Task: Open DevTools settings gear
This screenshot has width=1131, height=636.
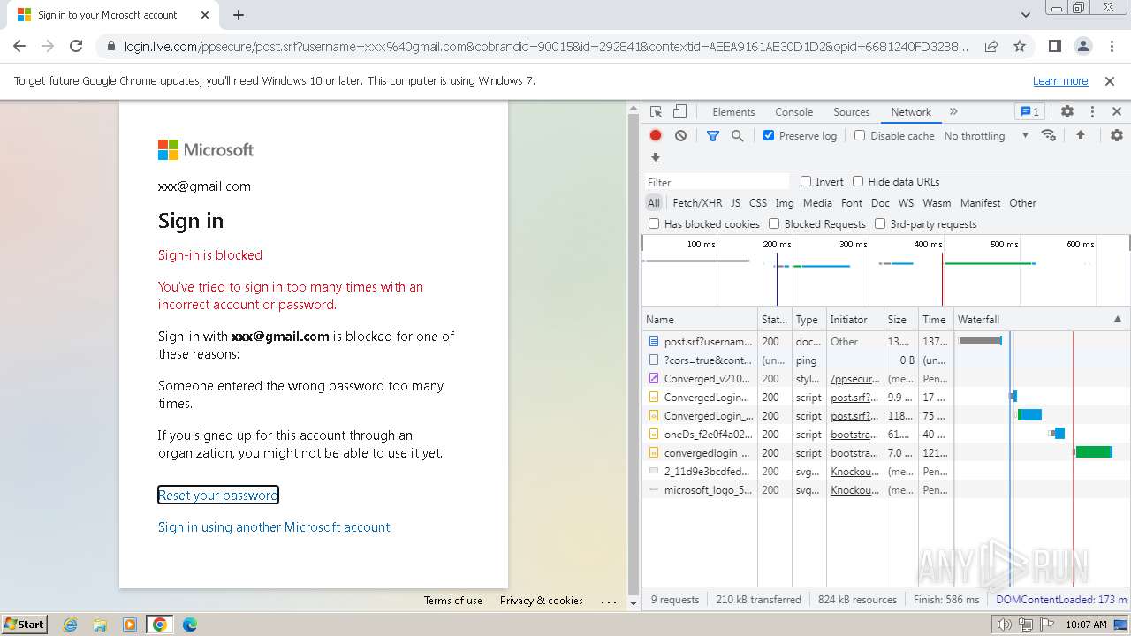Action: (x=1067, y=111)
